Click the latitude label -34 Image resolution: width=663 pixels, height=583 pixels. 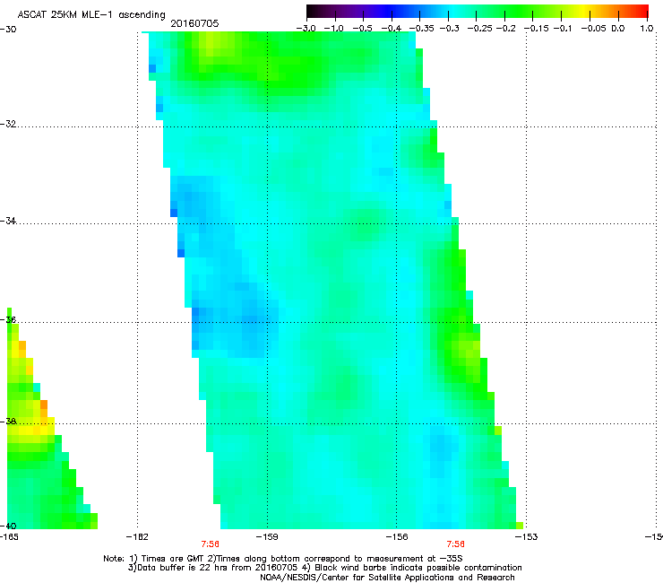pos(8,221)
